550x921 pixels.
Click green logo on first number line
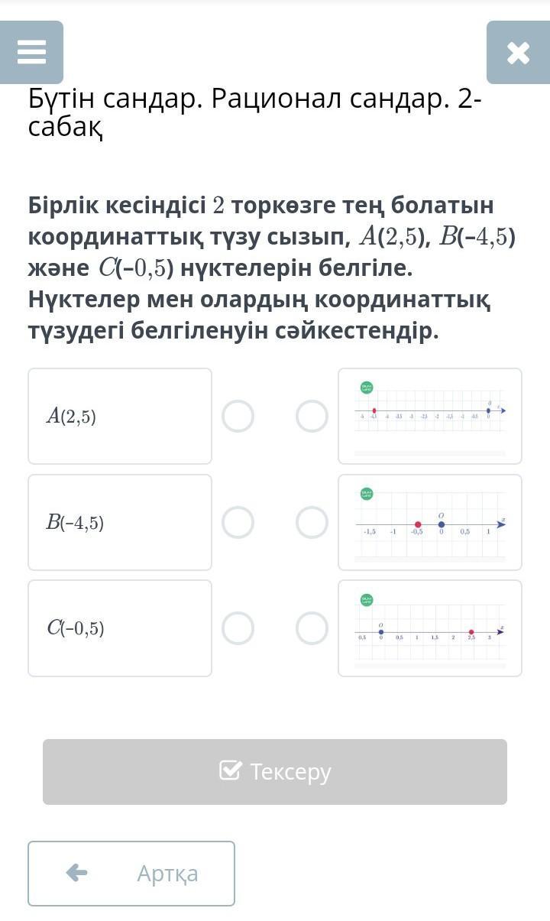pos(367,388)
